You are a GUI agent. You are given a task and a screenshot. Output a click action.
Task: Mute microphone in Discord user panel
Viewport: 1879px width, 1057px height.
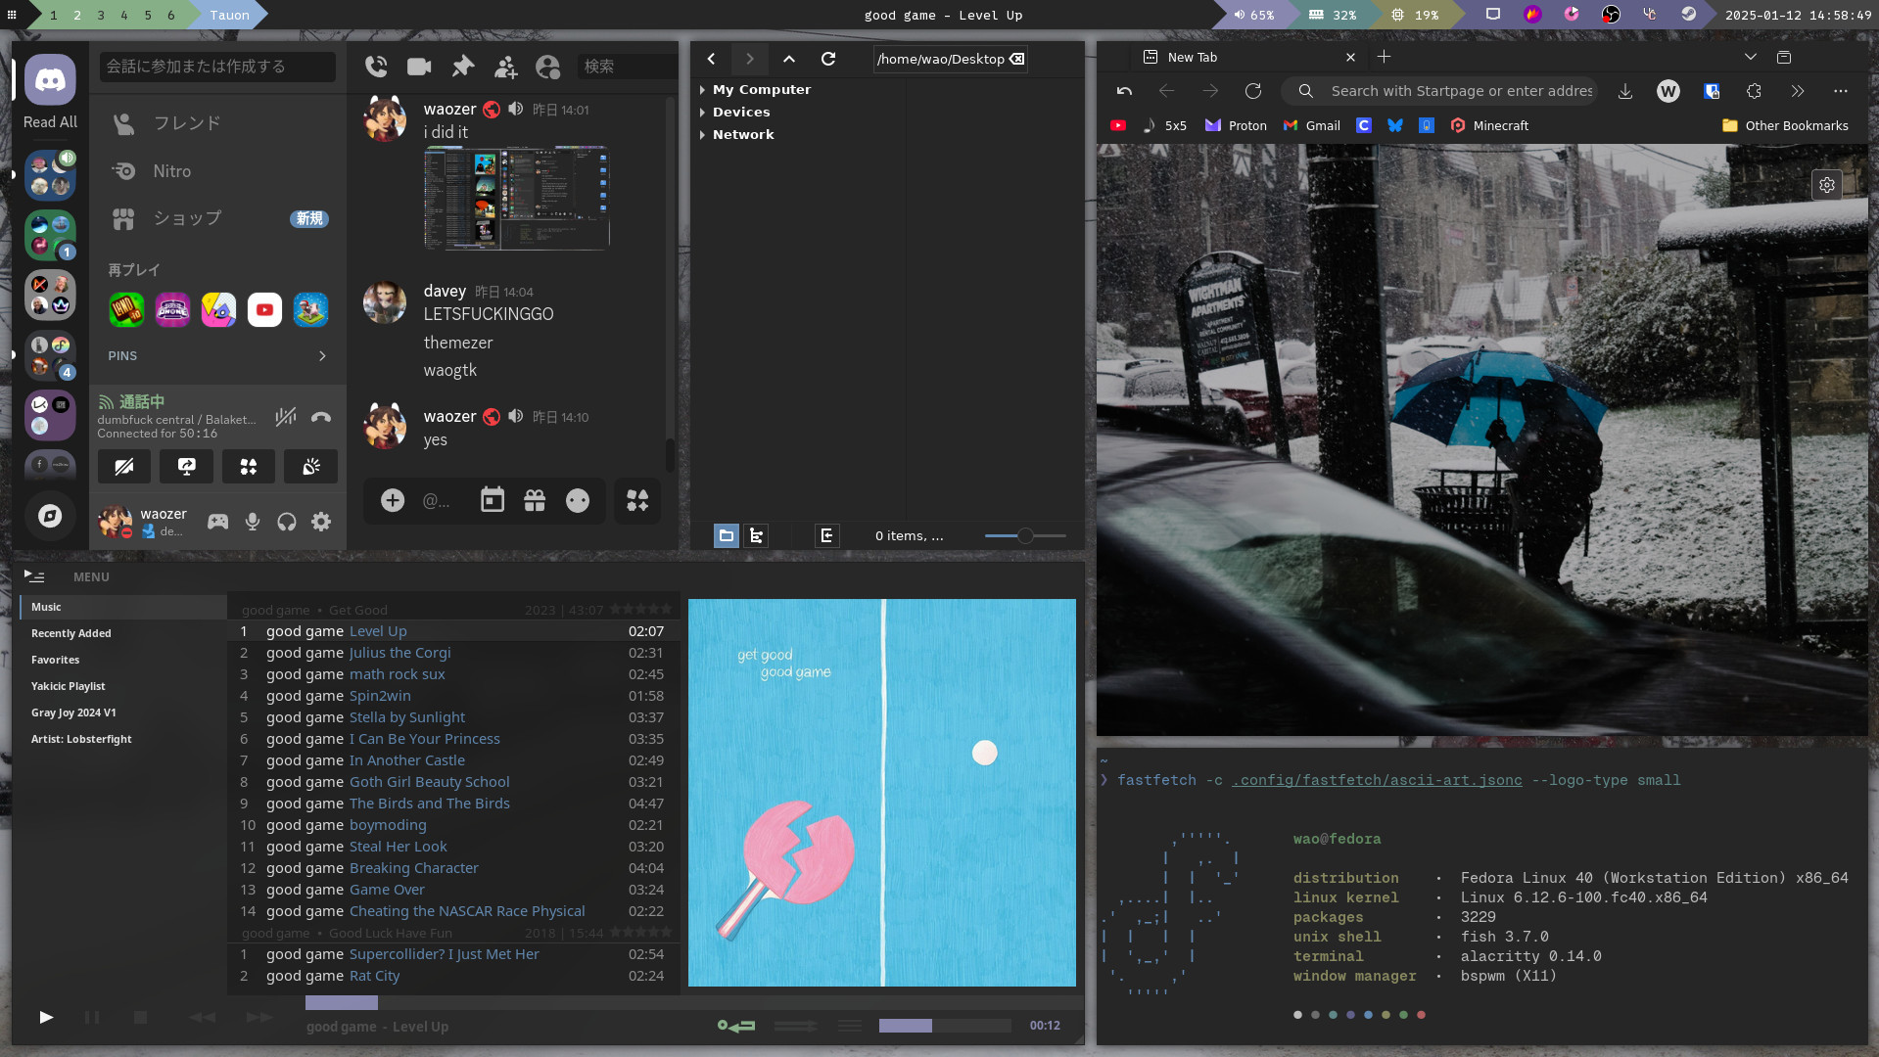(253, 522)
